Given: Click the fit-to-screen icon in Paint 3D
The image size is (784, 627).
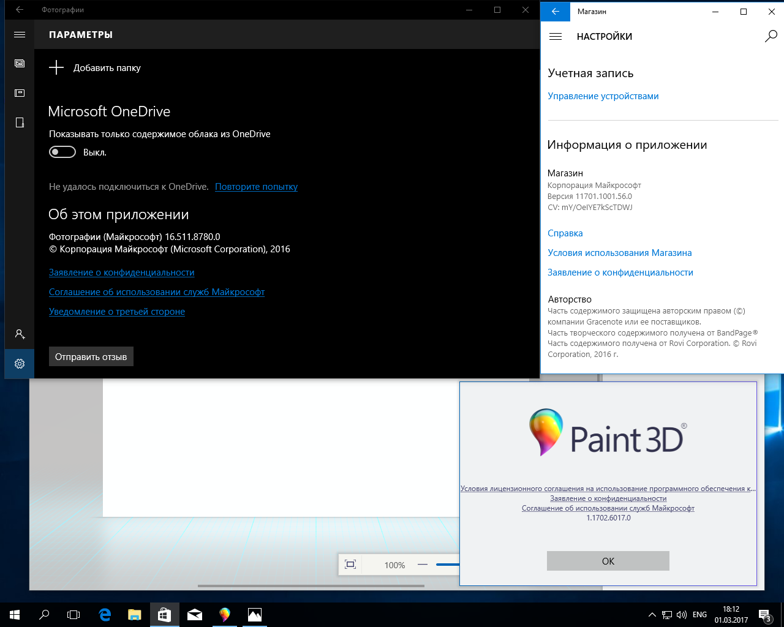Looking at the screenshot, I should pyautogui.click(x=350, y=565).
